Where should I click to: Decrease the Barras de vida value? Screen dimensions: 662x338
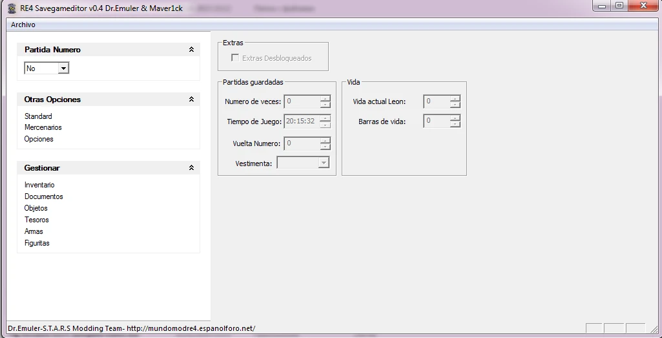[455, 125]
